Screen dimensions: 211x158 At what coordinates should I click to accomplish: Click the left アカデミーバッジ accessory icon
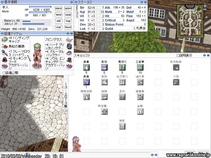(x=4, y=66)
